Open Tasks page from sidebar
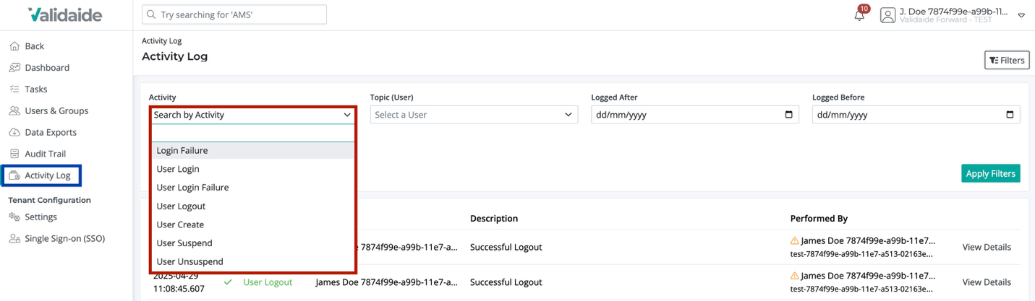Image resolution: width=1035 pixels, height=301 pixels. pos(36,90)
